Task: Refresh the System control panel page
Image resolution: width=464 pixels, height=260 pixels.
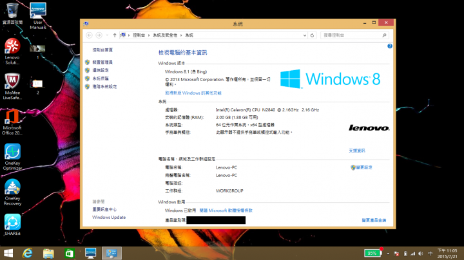Action: [312, 35]
